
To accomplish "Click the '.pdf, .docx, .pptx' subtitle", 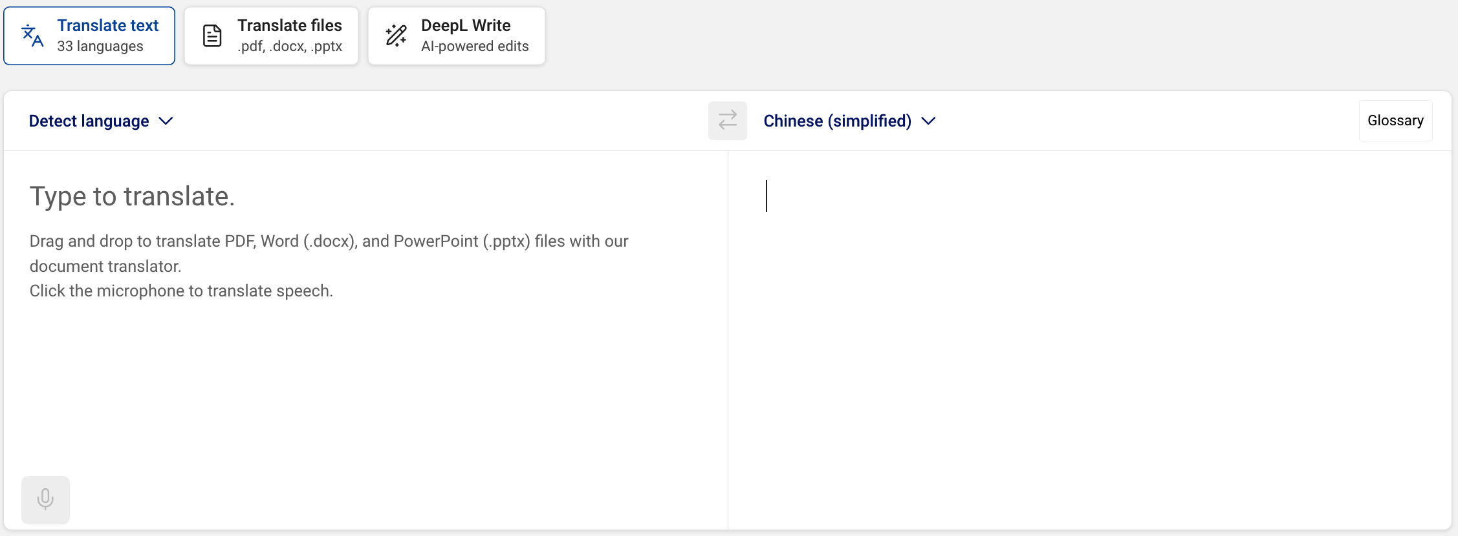I will click(290, 46).
